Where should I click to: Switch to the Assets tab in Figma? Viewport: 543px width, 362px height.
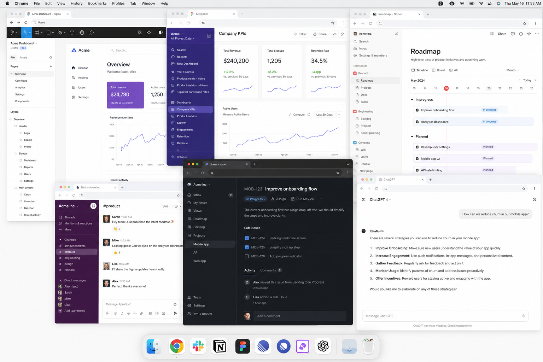pos(23,57)
